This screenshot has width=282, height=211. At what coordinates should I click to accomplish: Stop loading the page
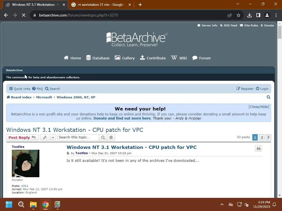[x=24, y=15]
